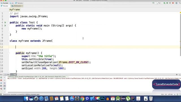
Task: Select the Test.java breadcrumb
Action: pyautogui.click(x=19, y=3)
